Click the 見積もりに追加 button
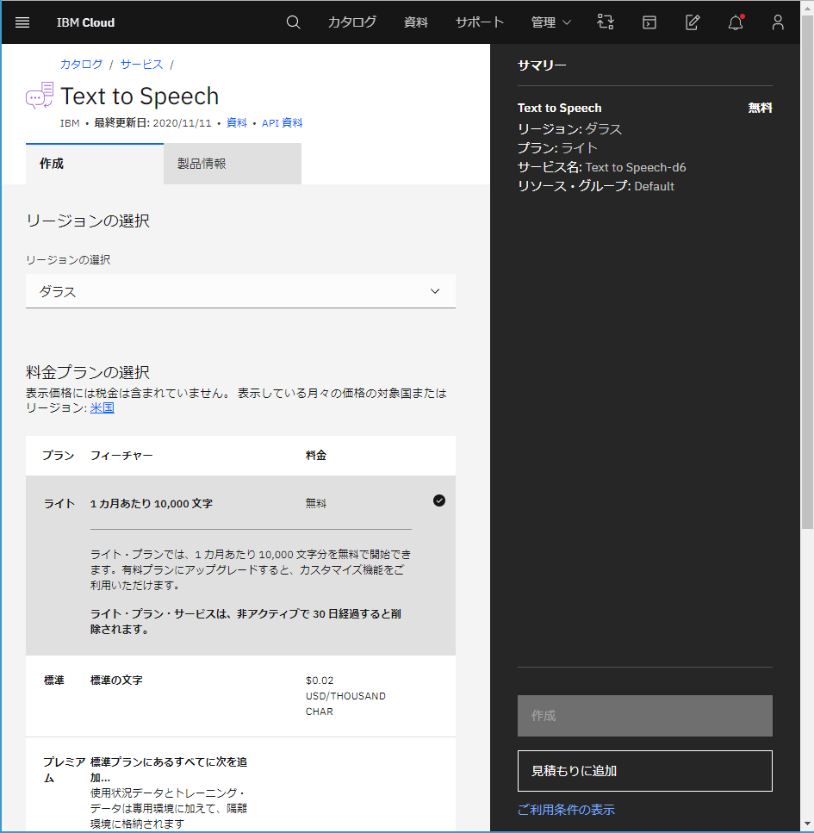 [645, 771]
